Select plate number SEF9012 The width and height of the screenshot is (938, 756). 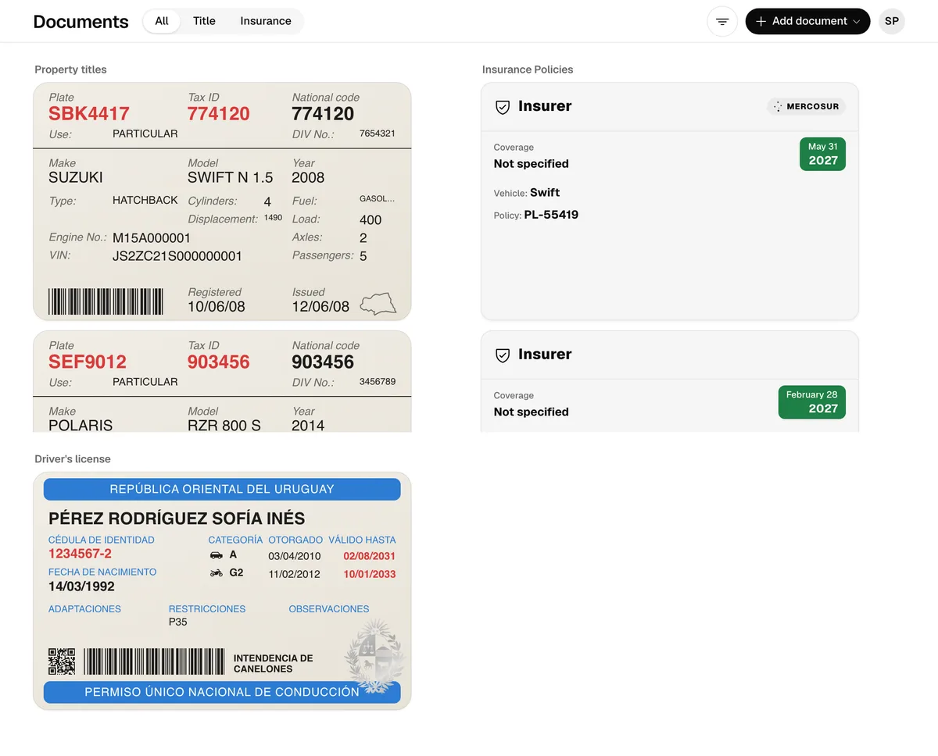88,362
